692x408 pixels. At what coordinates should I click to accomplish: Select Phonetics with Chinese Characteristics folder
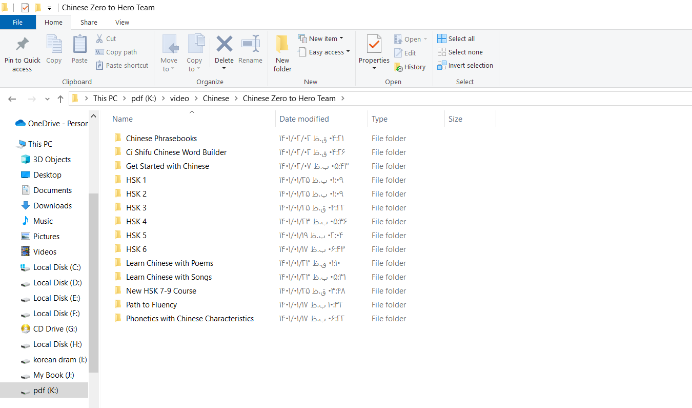point(190,319)
